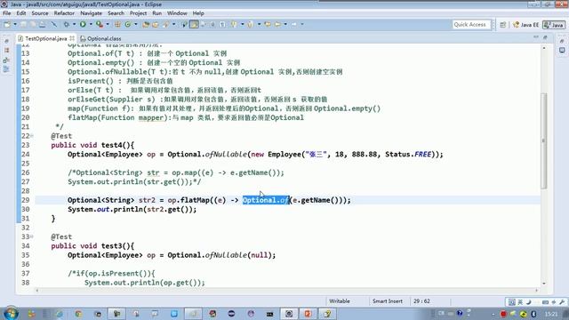Open the Window menu

[177, 13]
